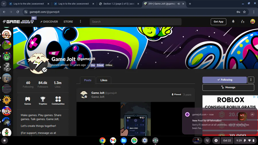
Task: Click the Get App button
Action: click(x=218, y=21)
